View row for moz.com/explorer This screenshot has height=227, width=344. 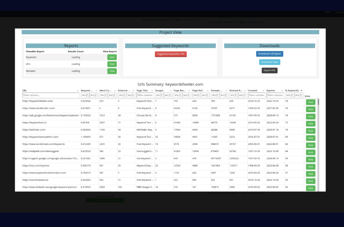point(310,167)
